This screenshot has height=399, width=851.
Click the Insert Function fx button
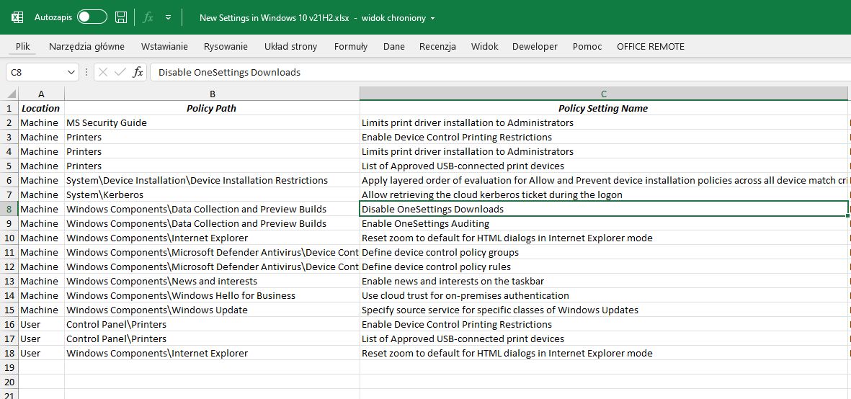tap(138, 72)
